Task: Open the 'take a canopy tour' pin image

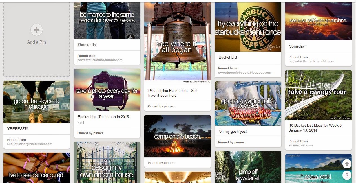Action: [x=319, y=95]
